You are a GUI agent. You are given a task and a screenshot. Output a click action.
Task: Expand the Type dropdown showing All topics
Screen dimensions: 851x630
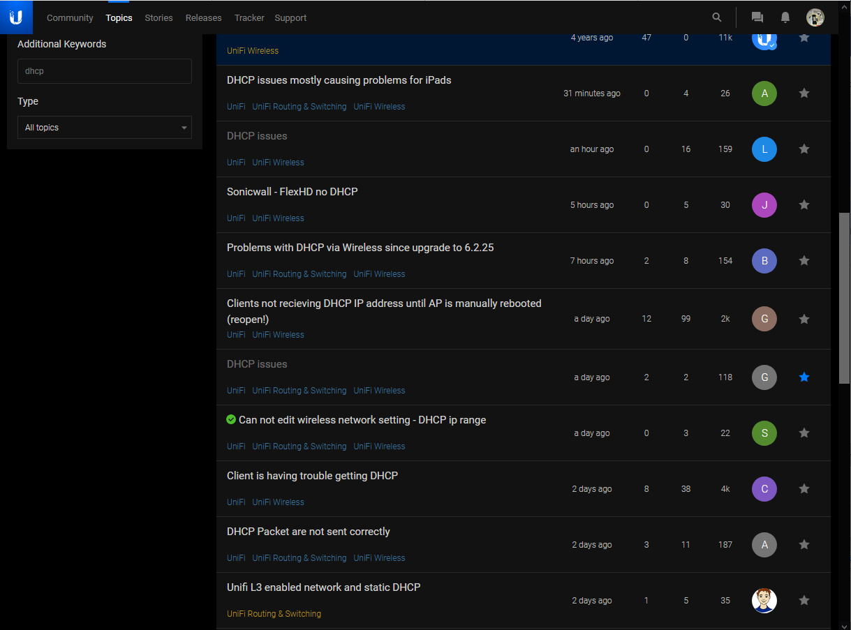(x=105, y=128)
